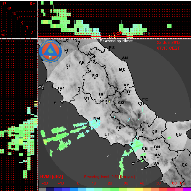This screenshot has width=191, height=191.
Task: Click the 10 dBZ scale value
Action: 94,183
